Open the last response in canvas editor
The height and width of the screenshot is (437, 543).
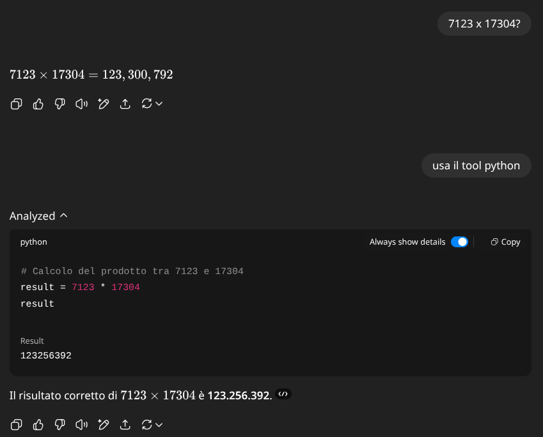103,424
